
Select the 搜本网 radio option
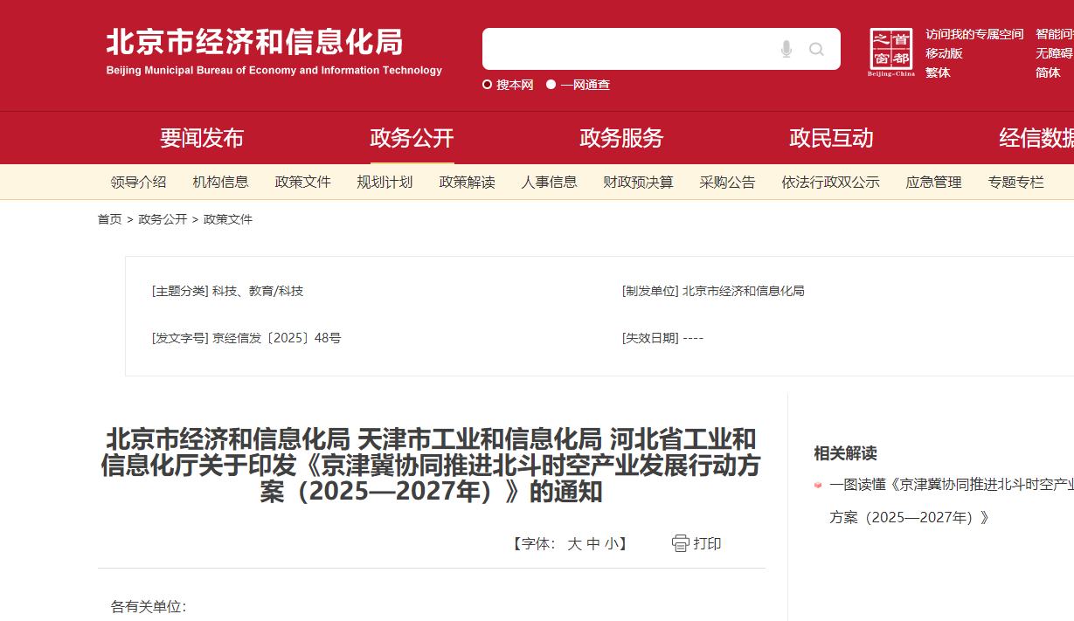click(488, 85)
